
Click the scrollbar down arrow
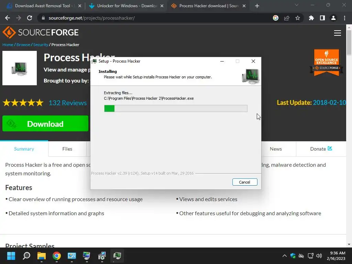pos(349,244)
